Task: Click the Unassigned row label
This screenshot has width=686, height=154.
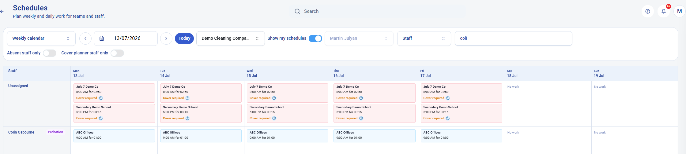Action: point(18,86)
